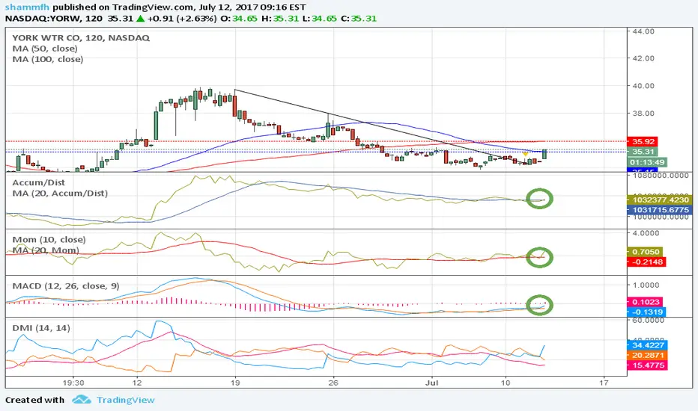Click the 0.1023 MACD histogram value tag
The height and width of the screenshot is (411, 698).
[645, 302]
